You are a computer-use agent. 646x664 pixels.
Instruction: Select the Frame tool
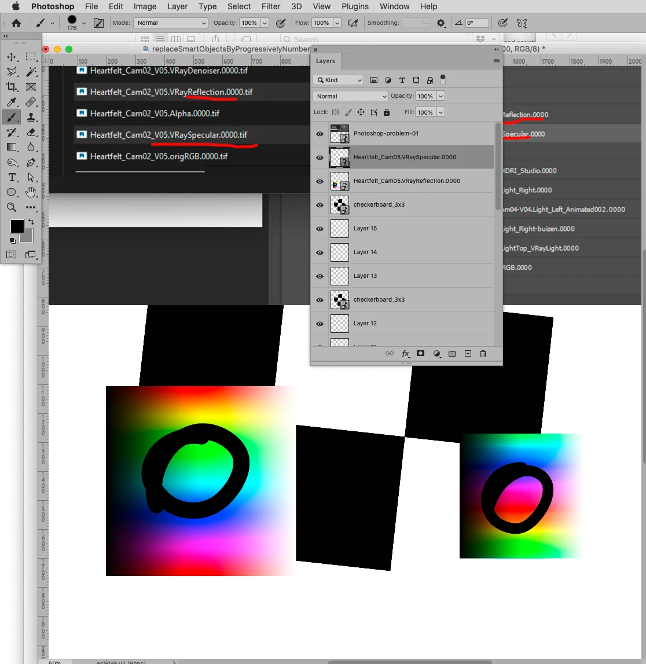click(x=31, y=87)
